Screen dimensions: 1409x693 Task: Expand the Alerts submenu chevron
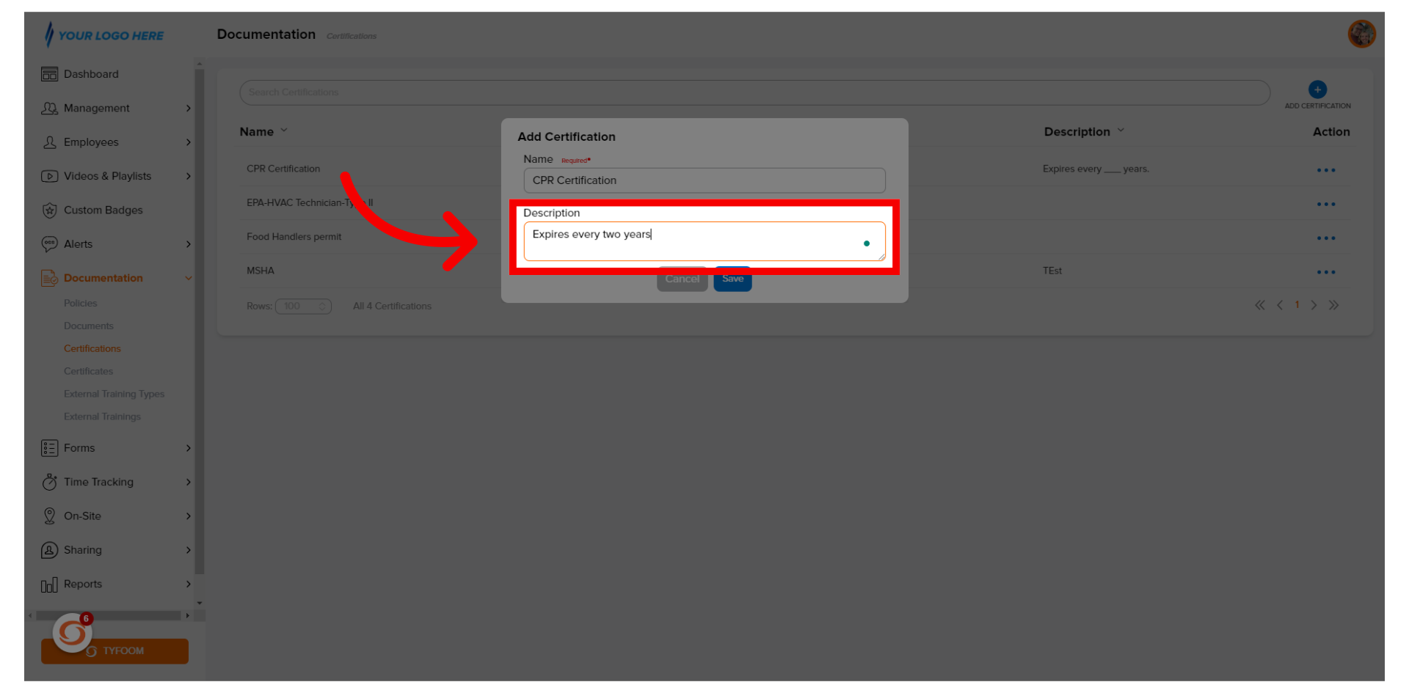(x=188, y=244)
